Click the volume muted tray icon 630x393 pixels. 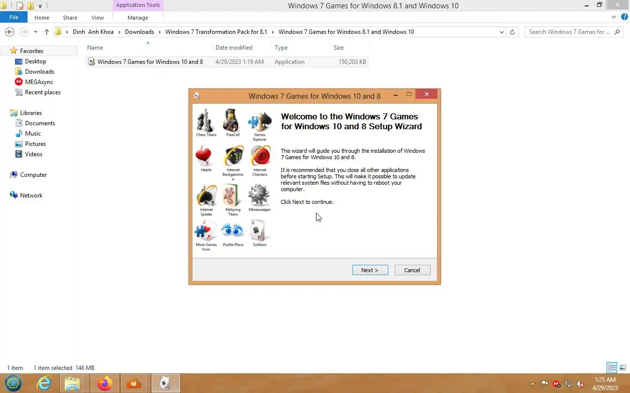coord(580,384)
